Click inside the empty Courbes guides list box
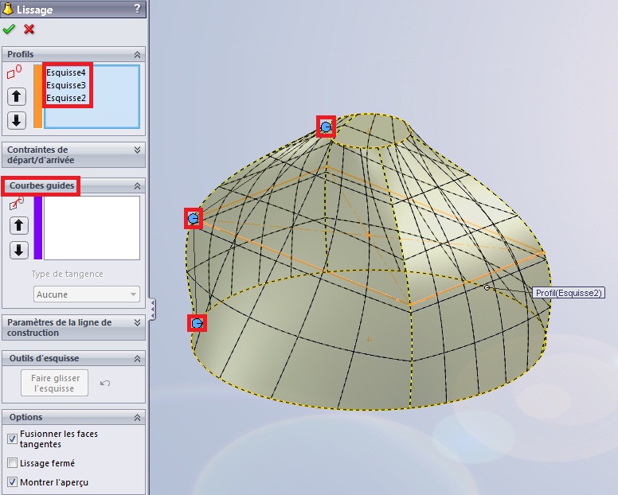The width and height of the screenshot is (618, 495). (x=92, y=228)
